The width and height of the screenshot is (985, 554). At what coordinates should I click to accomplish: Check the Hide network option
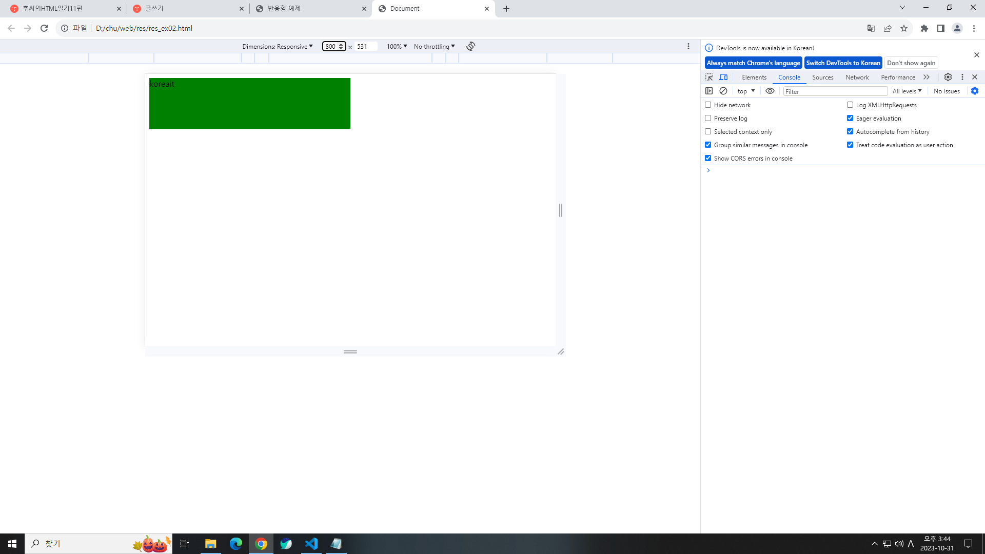click(x=708, y=105)
